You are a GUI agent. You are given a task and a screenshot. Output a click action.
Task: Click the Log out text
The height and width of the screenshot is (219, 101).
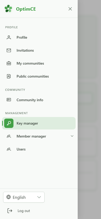[24, 211]
